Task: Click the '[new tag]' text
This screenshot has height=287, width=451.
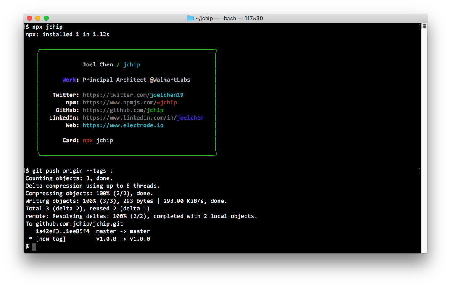Action: (x=50, y=239)
